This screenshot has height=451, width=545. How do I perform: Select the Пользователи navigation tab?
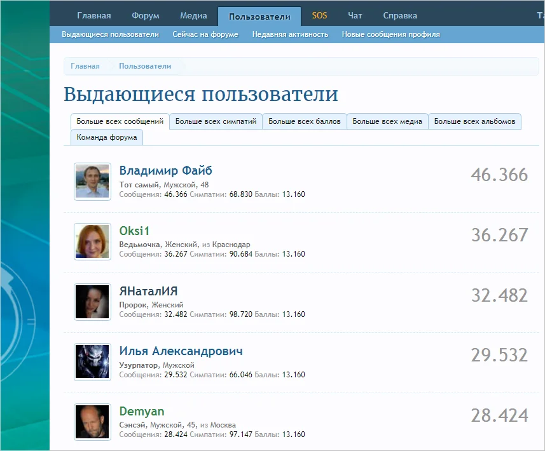click(259, 17)
